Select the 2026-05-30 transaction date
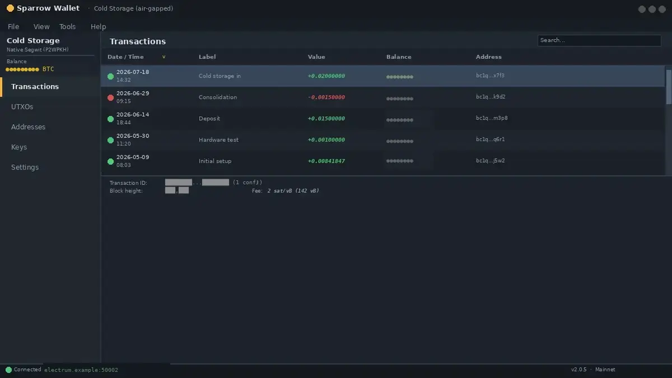 133,136
